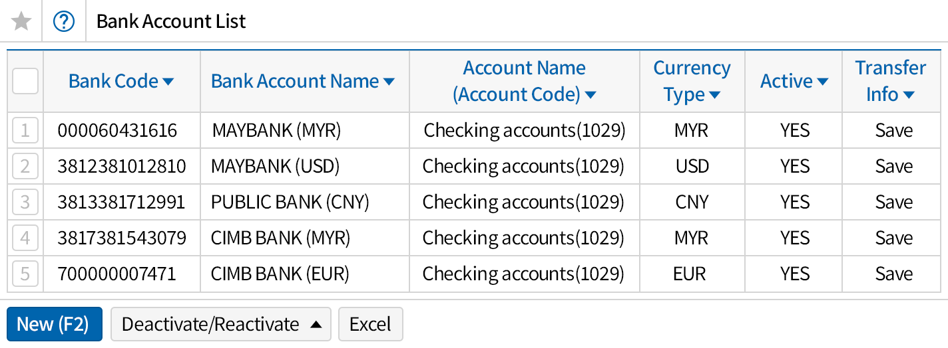
Task: Click Save for MAYBANK (USD) row
Action: 893,166
